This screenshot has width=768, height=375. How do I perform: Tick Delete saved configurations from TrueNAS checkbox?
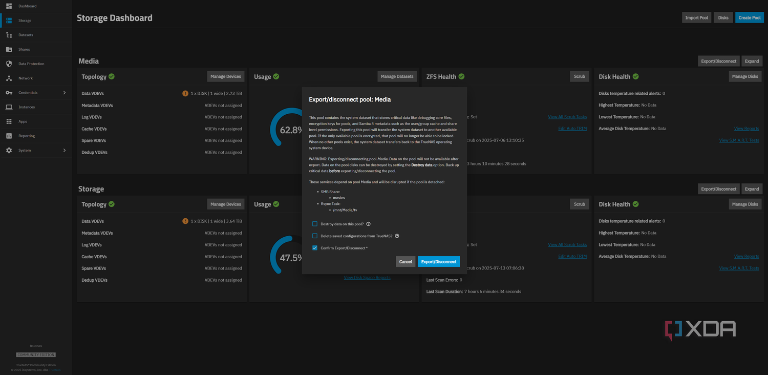pos(315,236)
